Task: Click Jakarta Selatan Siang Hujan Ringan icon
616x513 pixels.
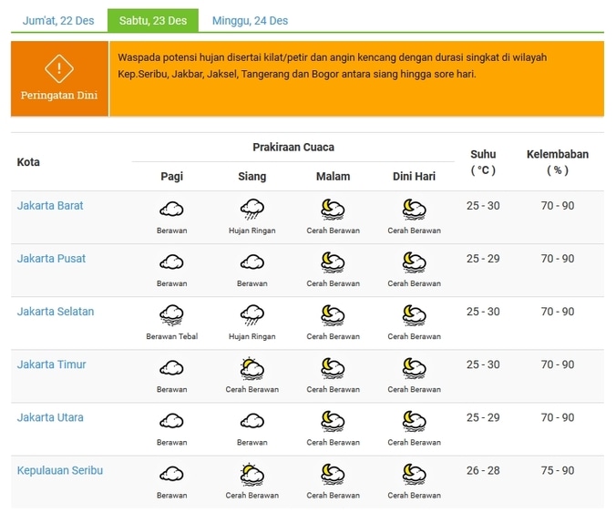Action: [x=252, y=316]
